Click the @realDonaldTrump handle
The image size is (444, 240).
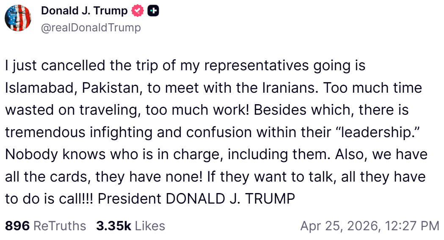coord(91,28)
